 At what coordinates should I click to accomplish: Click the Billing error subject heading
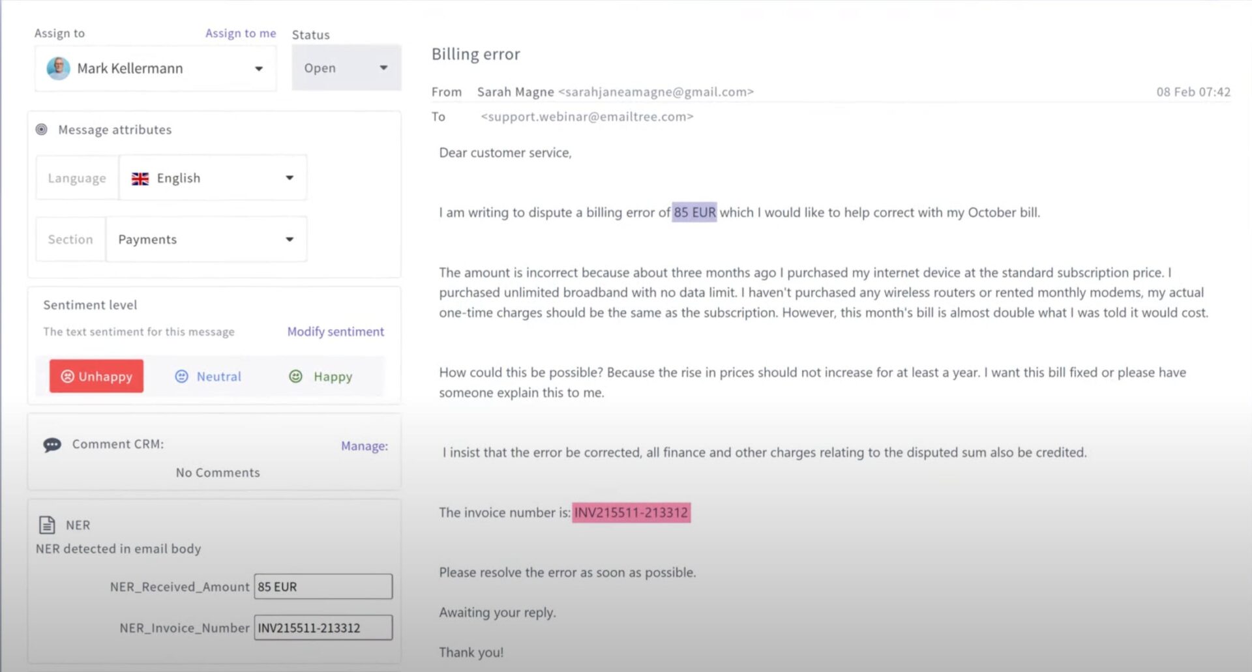click(x=476, y=54)
